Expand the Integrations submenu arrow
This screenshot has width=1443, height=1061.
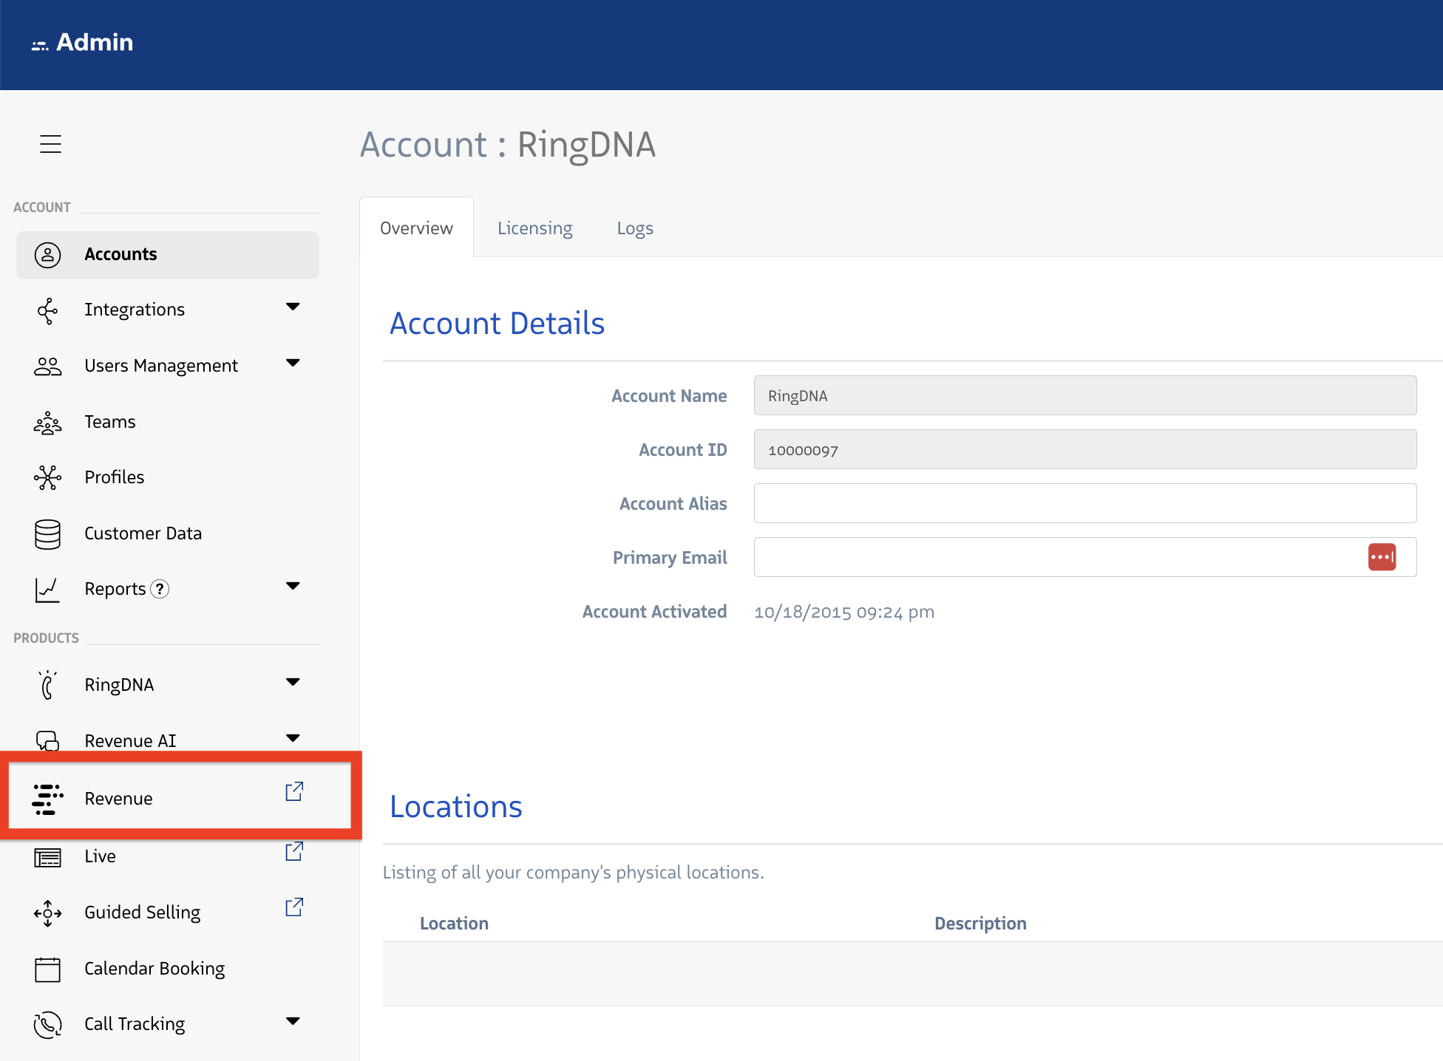coord(293,307)
